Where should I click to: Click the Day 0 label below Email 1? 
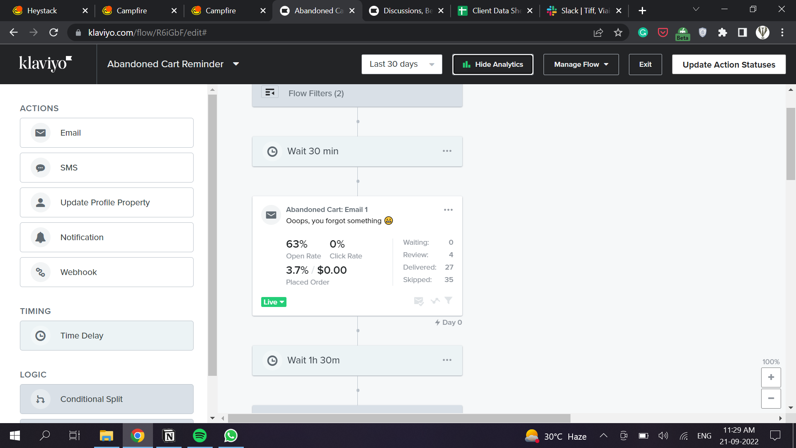tap(448, 322)
